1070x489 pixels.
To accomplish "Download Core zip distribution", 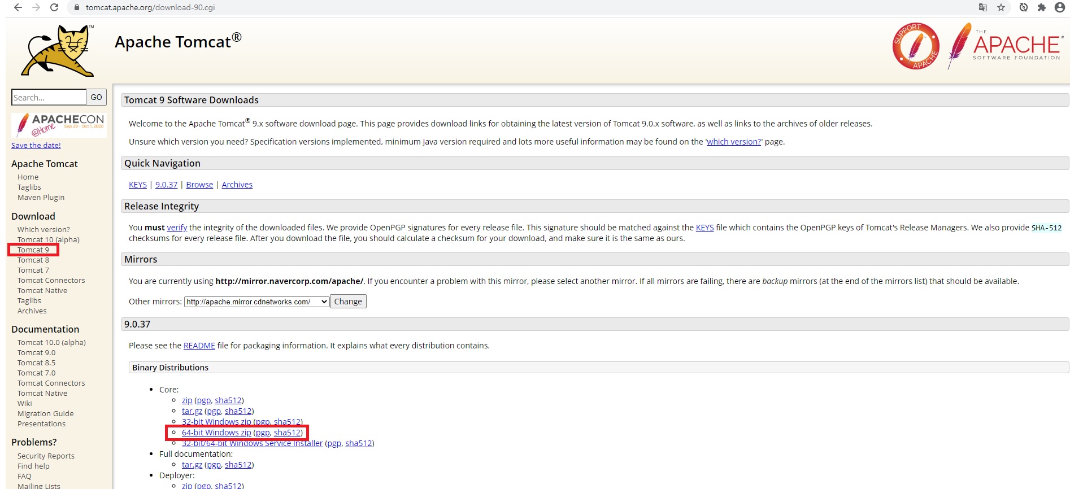I will point(187,400).
